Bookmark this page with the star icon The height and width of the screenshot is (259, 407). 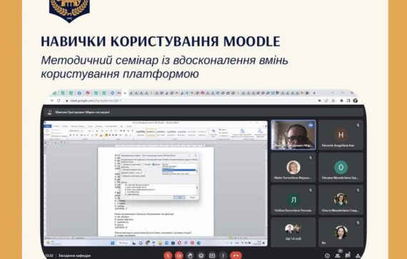(333, 100)
